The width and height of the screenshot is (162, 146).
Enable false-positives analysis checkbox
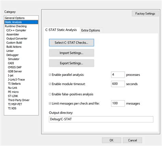coord(50,94)
